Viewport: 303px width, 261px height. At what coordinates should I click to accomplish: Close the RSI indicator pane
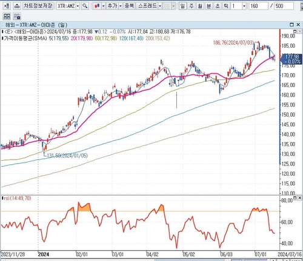[300, 198]
